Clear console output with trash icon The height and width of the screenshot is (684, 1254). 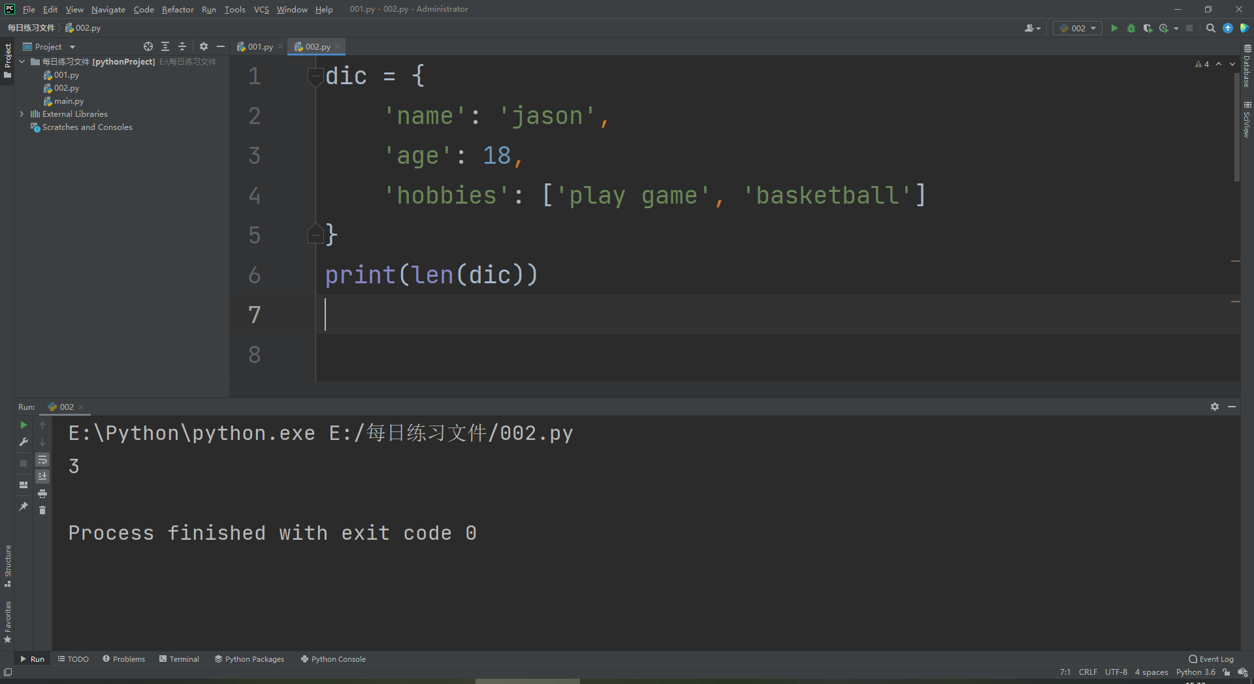pos(42,510)
